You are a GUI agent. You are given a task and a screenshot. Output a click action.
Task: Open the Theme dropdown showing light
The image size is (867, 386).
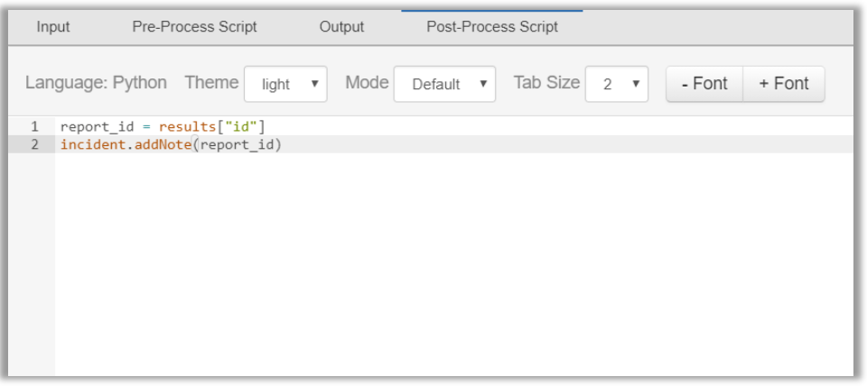tap(285, 84)
